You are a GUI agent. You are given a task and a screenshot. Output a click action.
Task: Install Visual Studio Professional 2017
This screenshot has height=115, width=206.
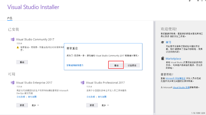[92, 105]
